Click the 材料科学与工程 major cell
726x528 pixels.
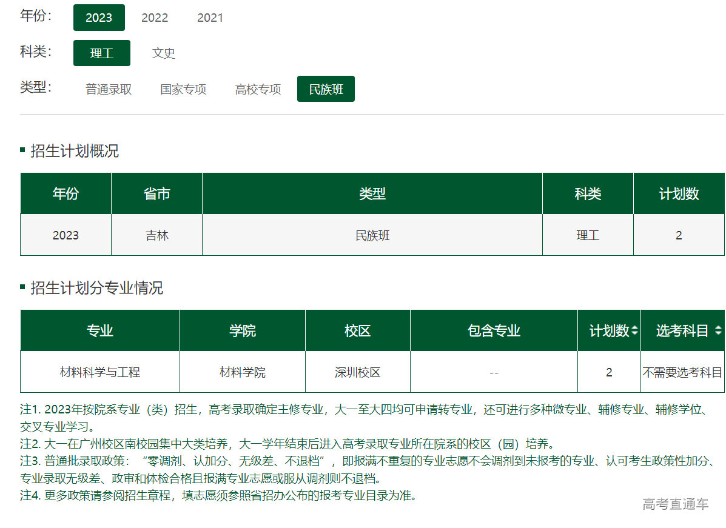click(100, 372)
